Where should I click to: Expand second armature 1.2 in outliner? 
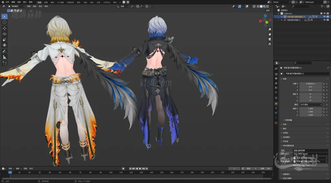coord(282,20)
